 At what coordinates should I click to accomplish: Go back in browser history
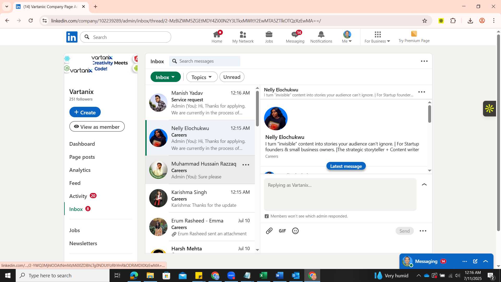pos(7,21)
